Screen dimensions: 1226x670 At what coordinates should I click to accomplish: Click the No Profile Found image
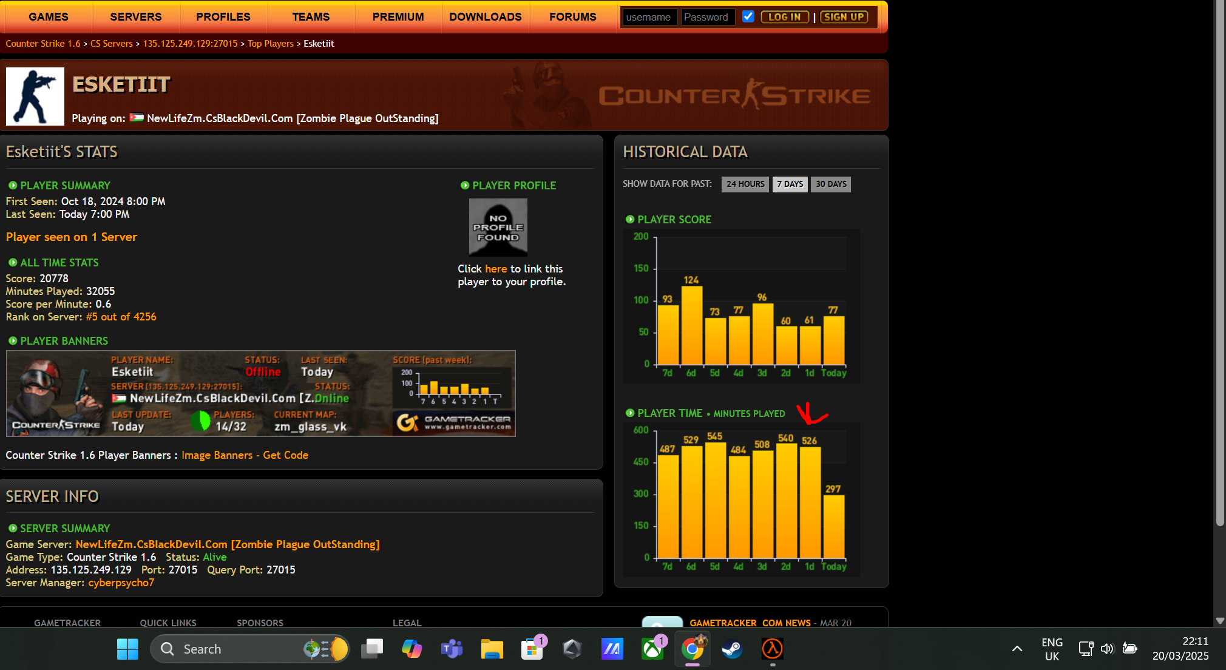498,228
